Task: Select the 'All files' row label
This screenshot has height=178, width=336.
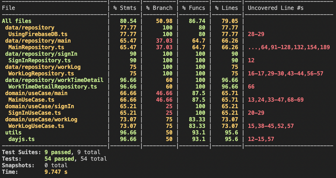Action: tap(17, 21)
